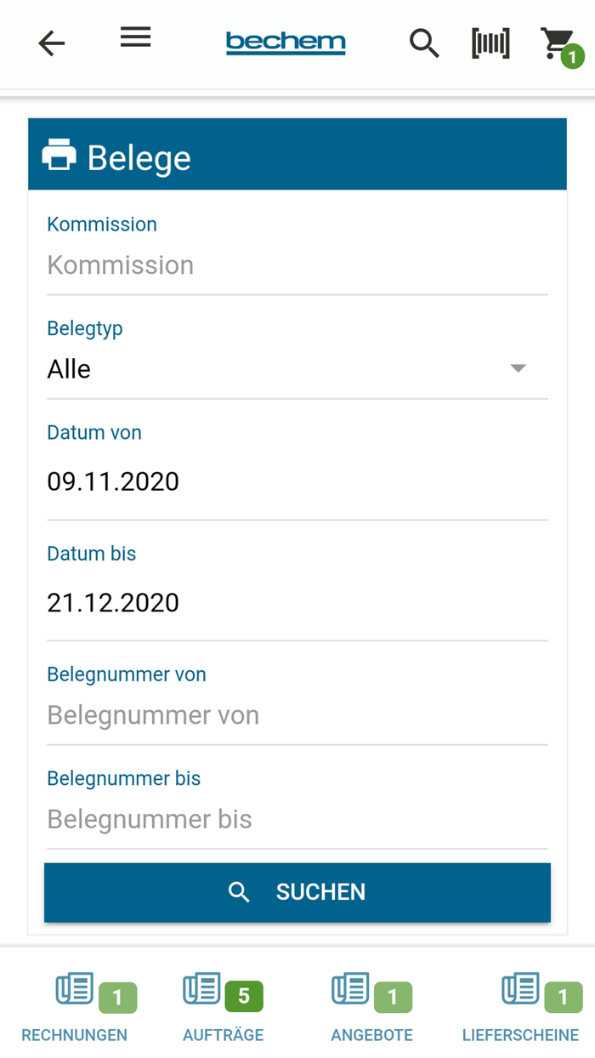Click the Belegnummer bis field

pos(297,819)
